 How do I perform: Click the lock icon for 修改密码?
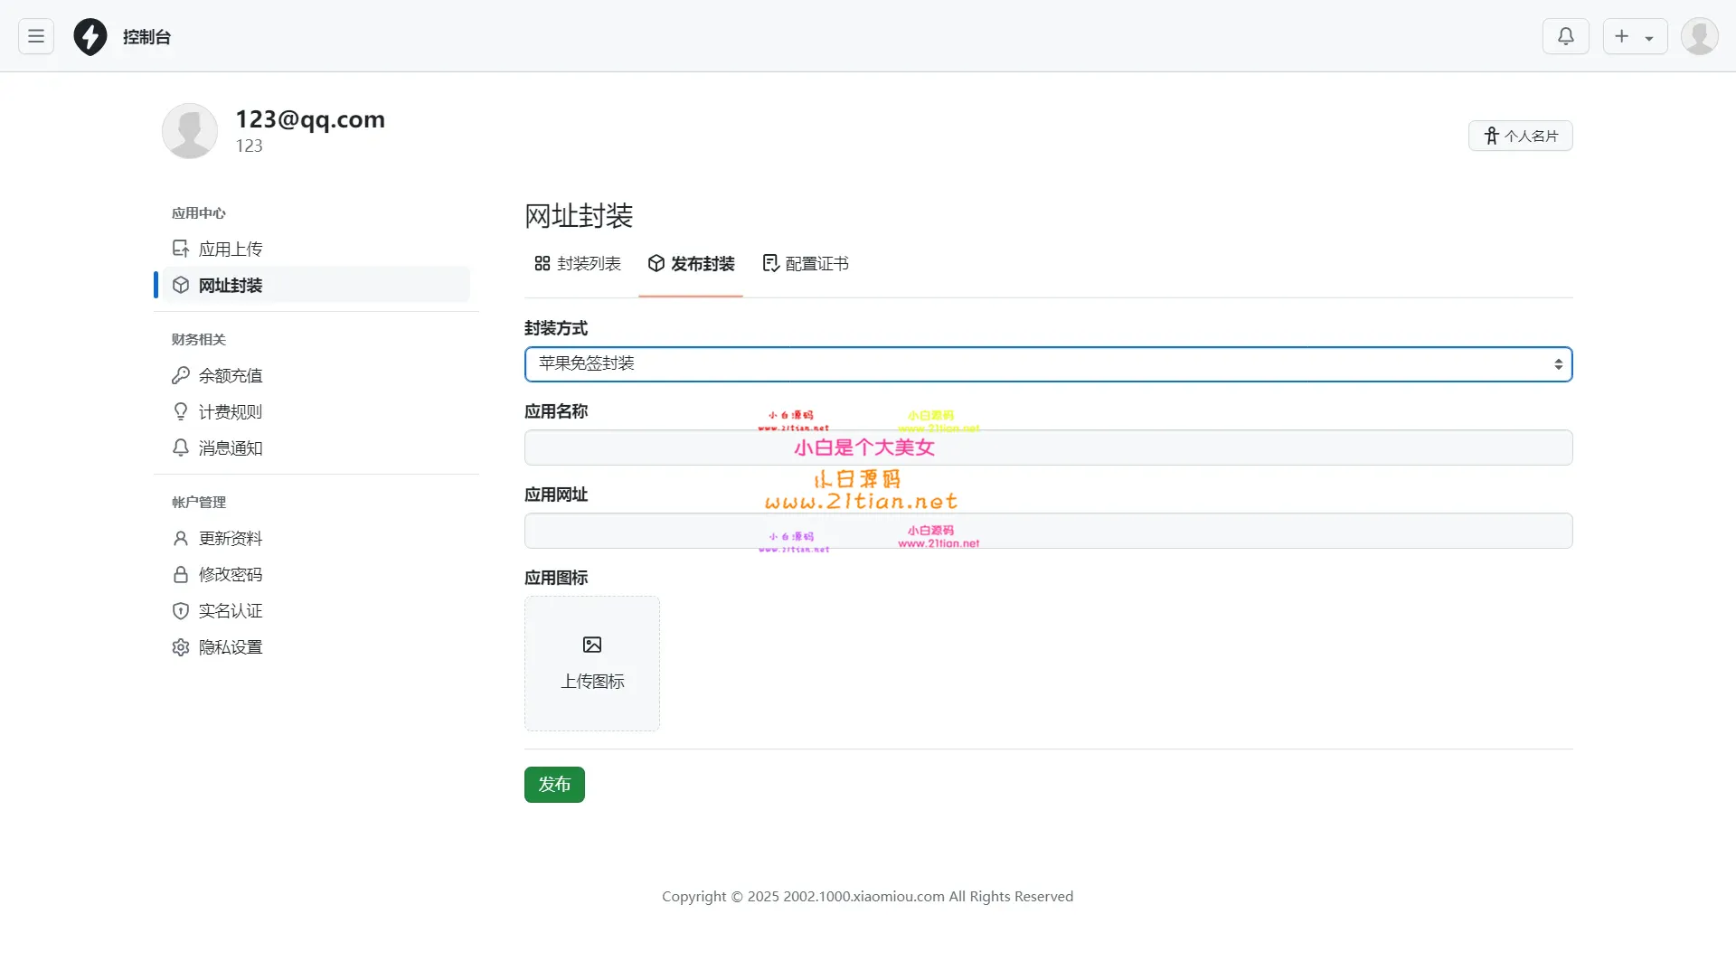[x=181, y=575]
